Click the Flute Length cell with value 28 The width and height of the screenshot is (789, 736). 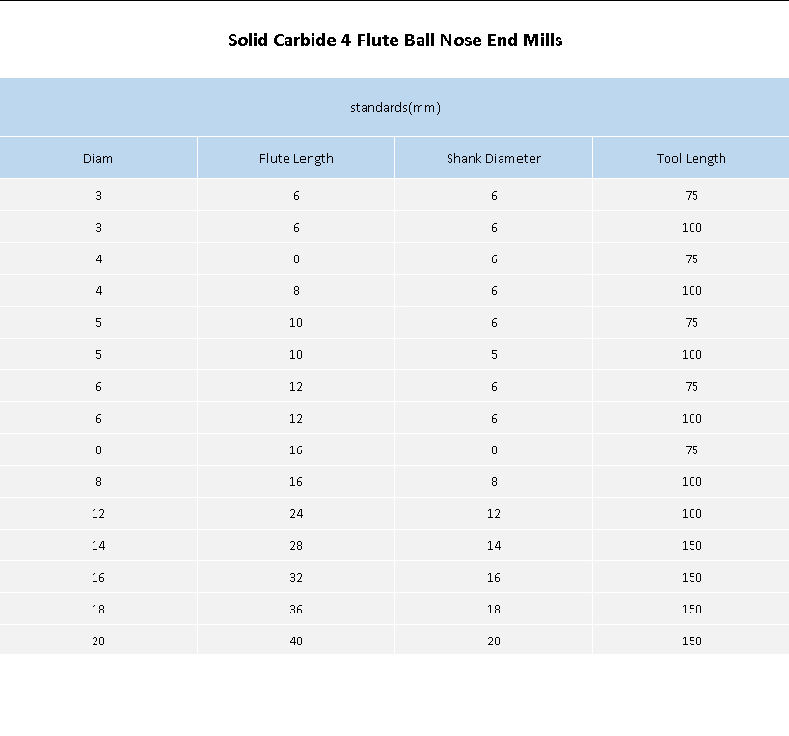click(x=296, y=545)
